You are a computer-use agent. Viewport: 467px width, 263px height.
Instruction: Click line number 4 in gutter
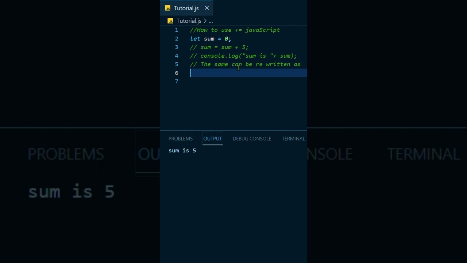tap(177, 56)
